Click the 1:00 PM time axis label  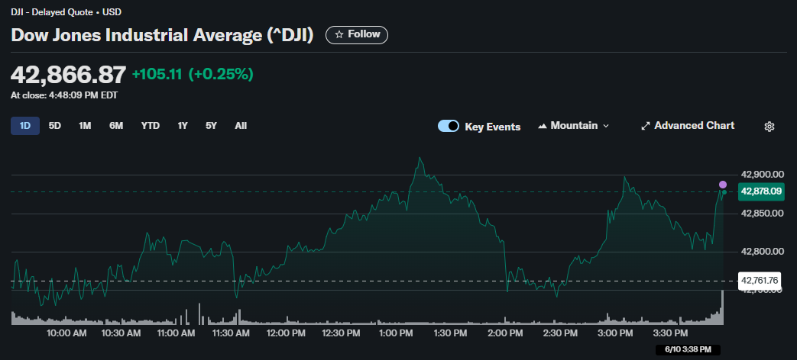[396, 333]
